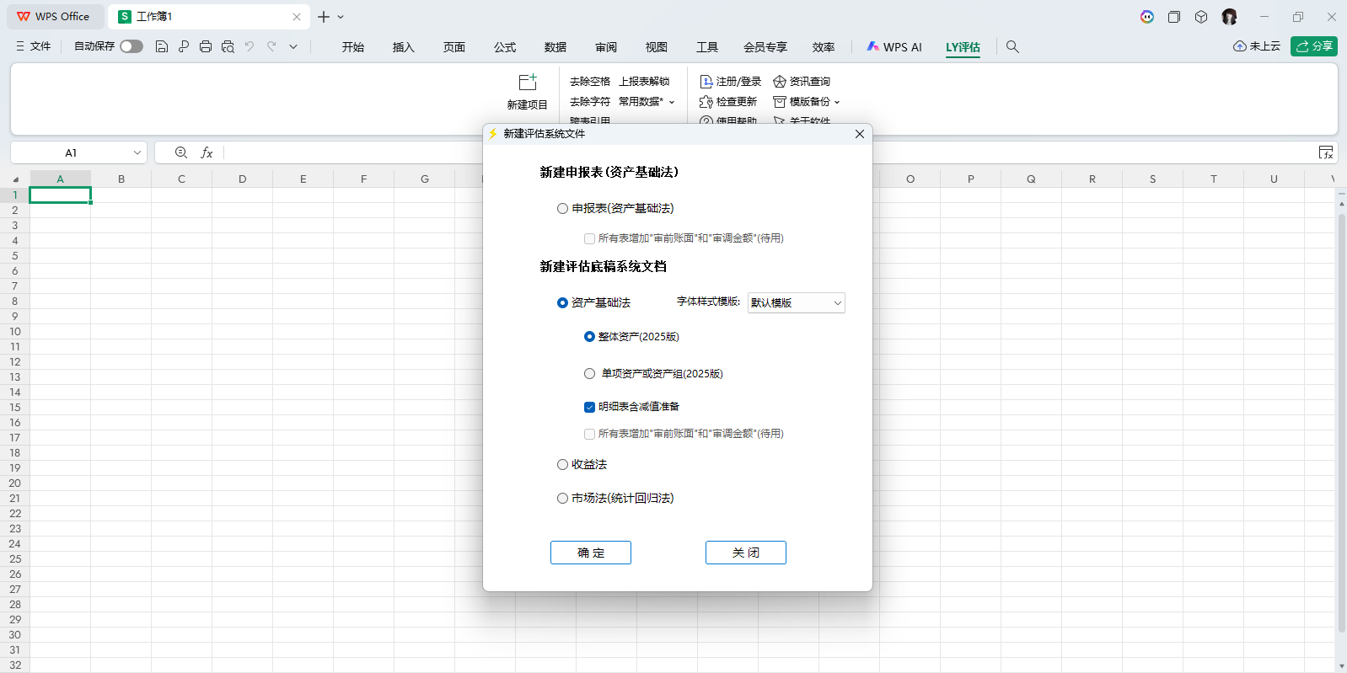Select the 收益法 radio button

pos(562,465)
